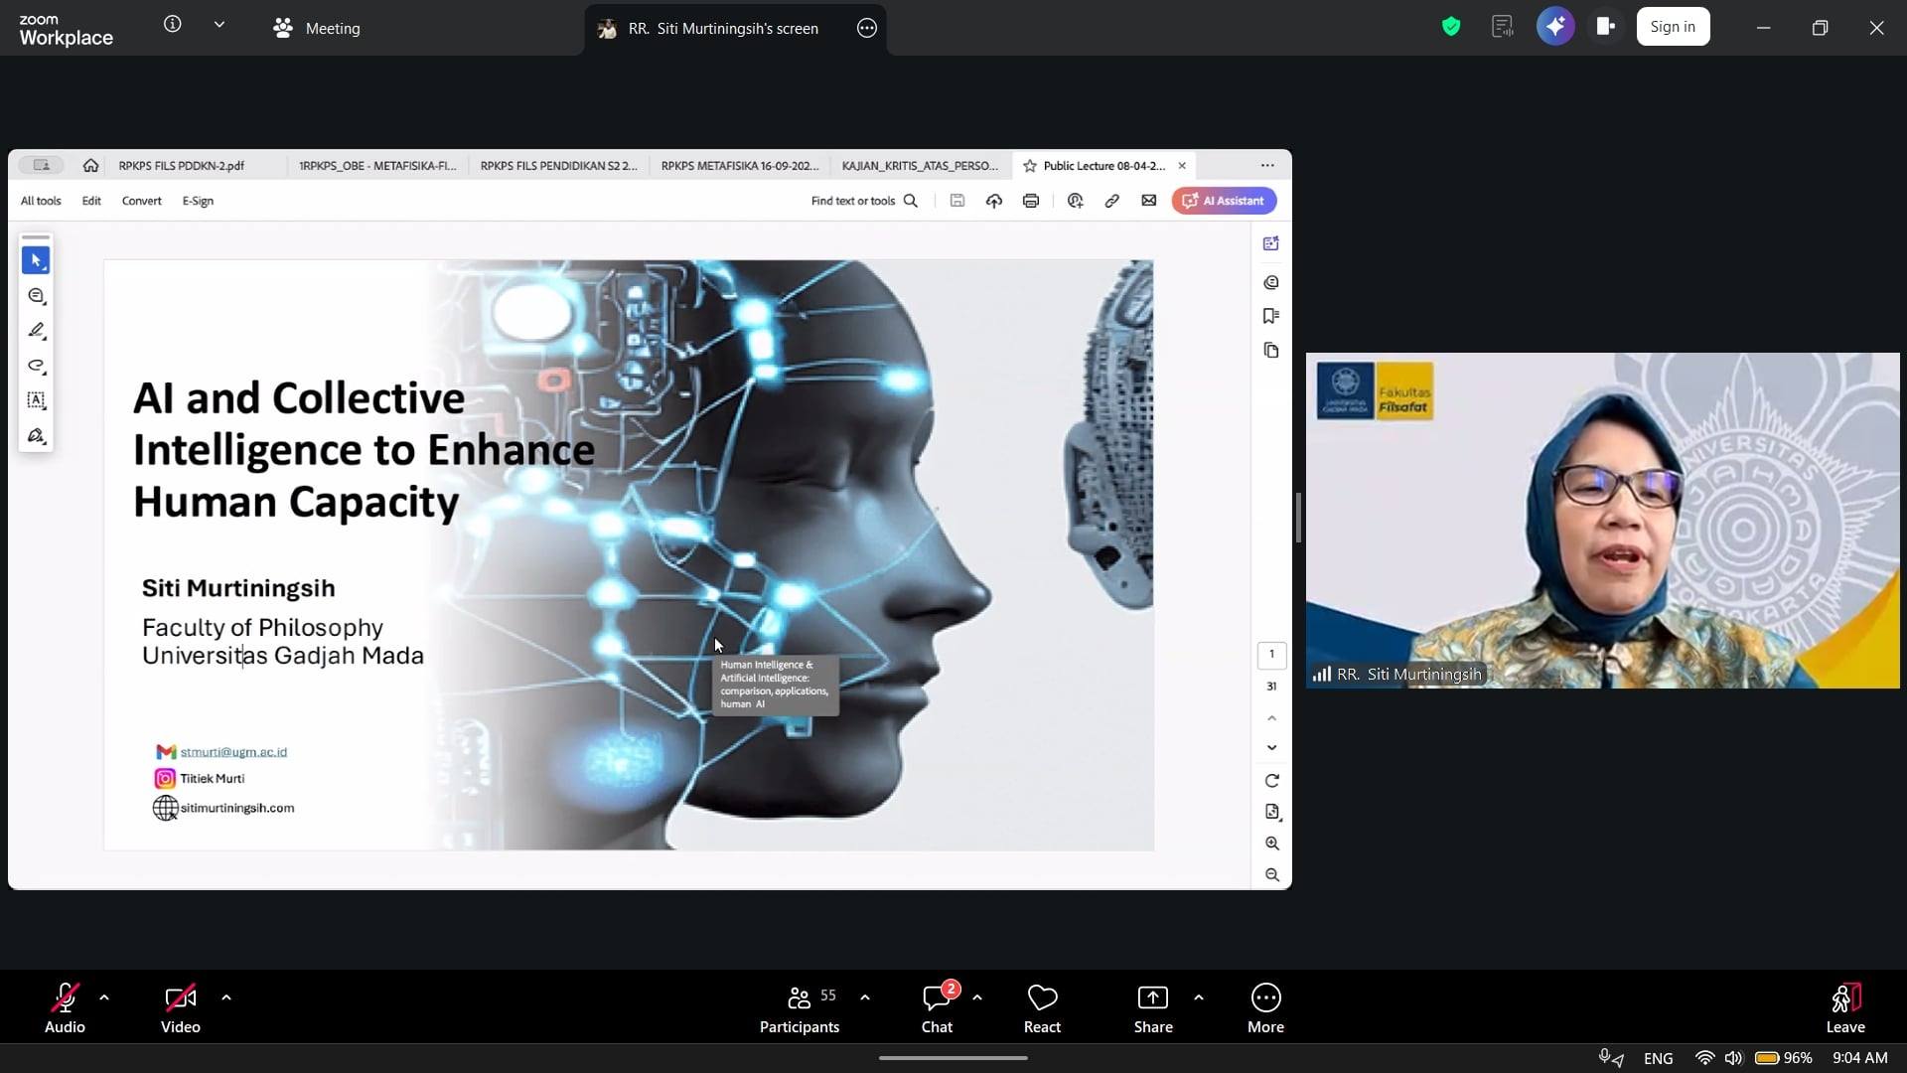The width and height of the screenshot is (1907, 1073).
Task: Open the chat options chevron
Action: (x=978, y=997)
